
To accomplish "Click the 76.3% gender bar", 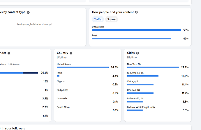I will 19,73.
